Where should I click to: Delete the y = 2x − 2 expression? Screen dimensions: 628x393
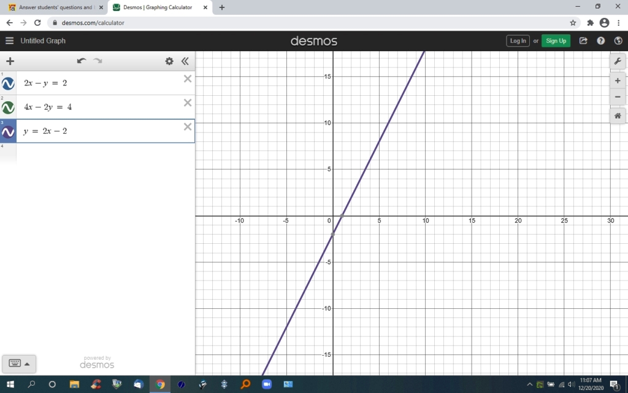click(x=188, y=126)
